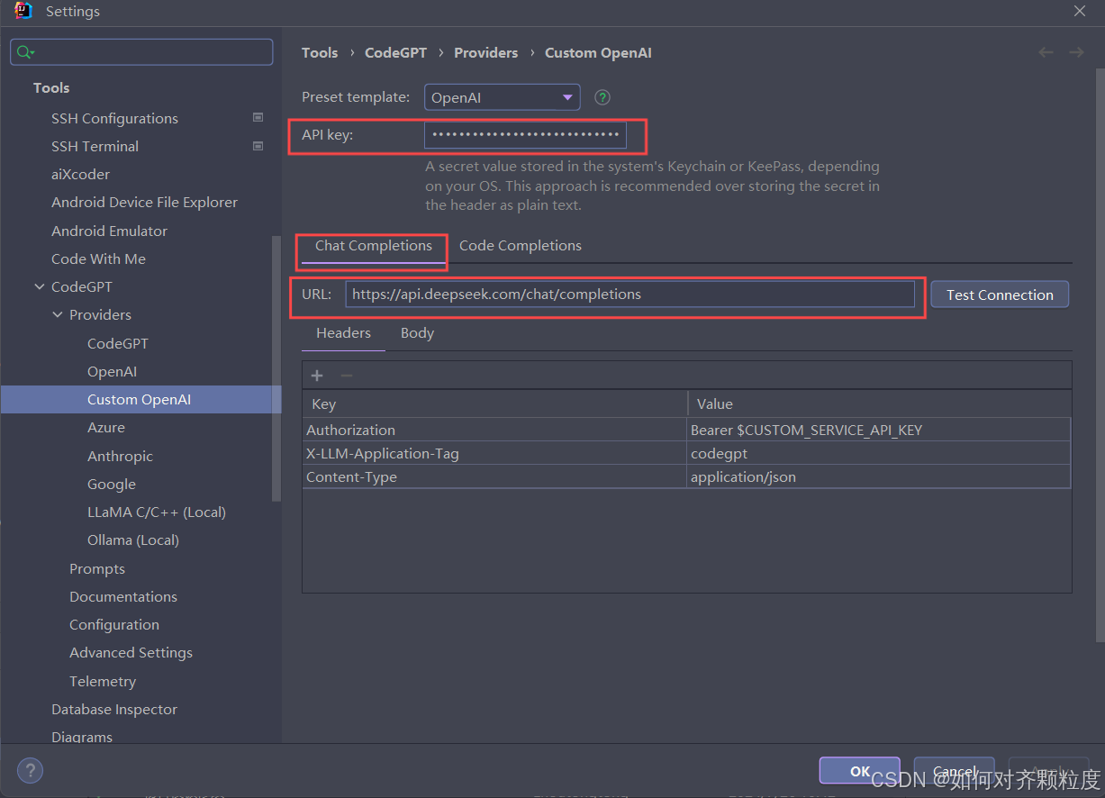1105x798 pixels.
Task: Click the back navigation arrow
Action: (x=1046, y=52)
